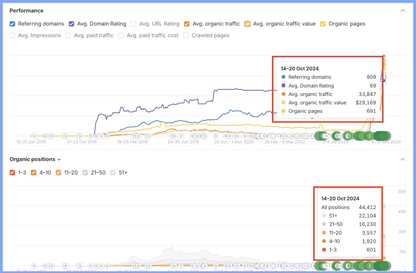The image size is (416, 273).
Task: Click the 15K y-axis label
Action: [x=402, y=252]
